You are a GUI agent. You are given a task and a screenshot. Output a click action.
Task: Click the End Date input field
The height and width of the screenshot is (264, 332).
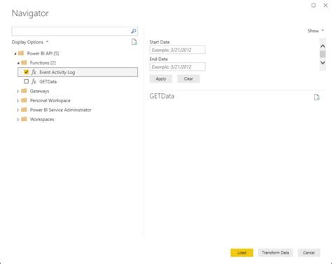(x=177, y=67)
